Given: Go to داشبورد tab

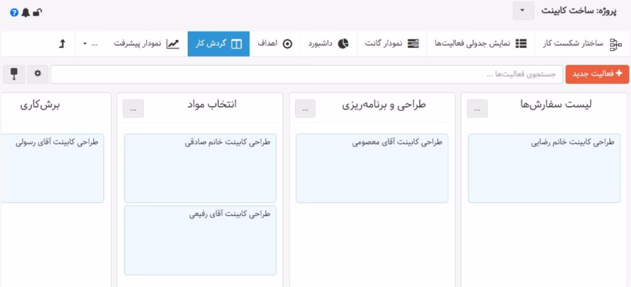Looking at the screenshot, I should click(x=328, y=44).
